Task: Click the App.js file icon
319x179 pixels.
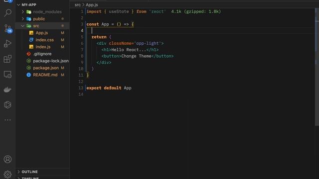Action: (31, 33)
